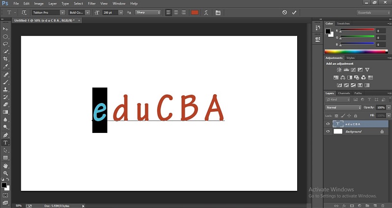The width and height of the screenshot is (392, 208).
Task: Toggle lock position
Action: coord(349,116)
